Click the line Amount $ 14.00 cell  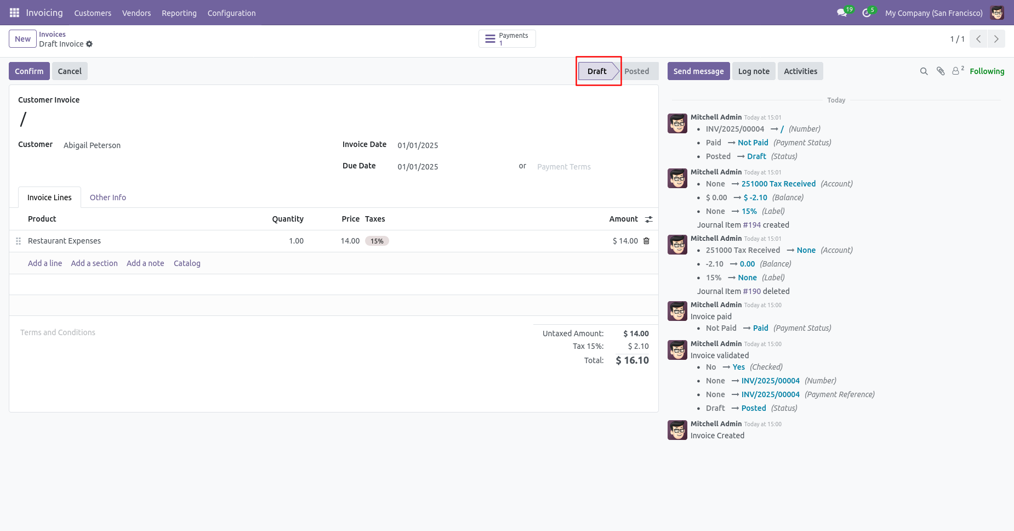pos(625,241)
